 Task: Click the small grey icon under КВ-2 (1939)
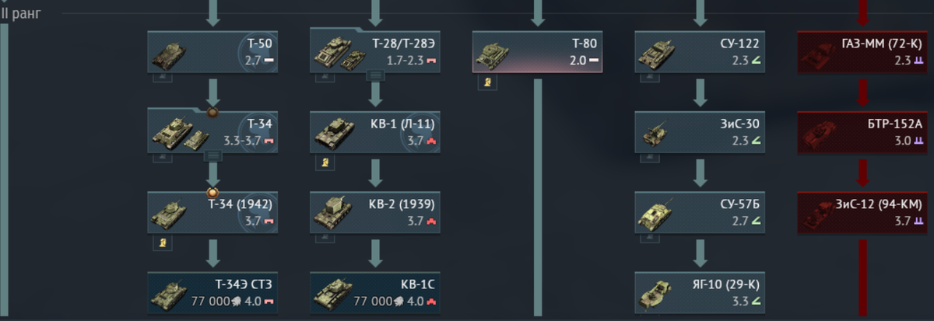click(x=325, y=237)
